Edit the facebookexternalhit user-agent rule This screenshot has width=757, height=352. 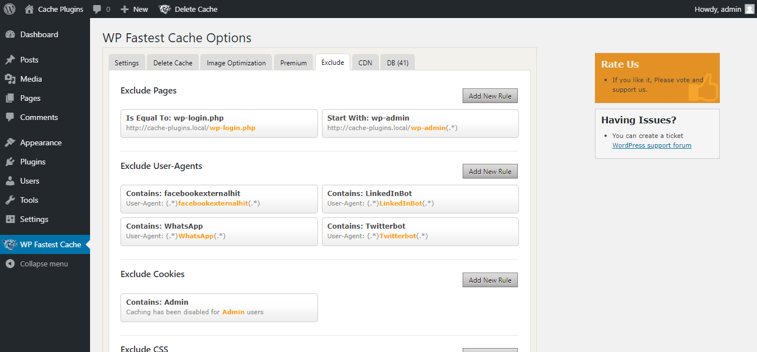219,199
